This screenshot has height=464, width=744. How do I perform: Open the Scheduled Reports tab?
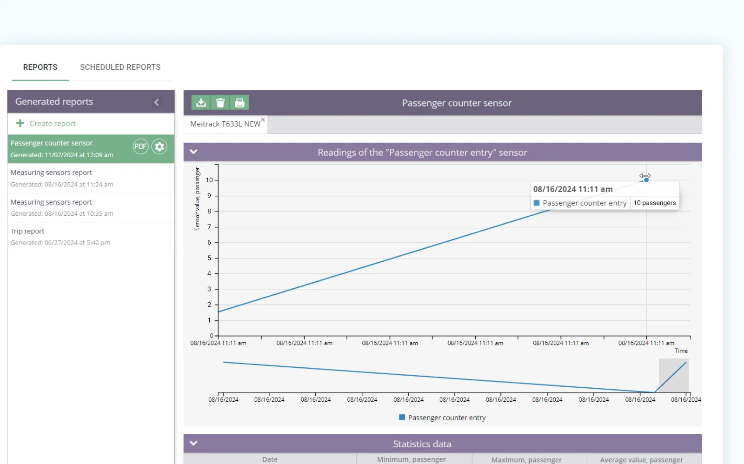click(x=120, y=67)
